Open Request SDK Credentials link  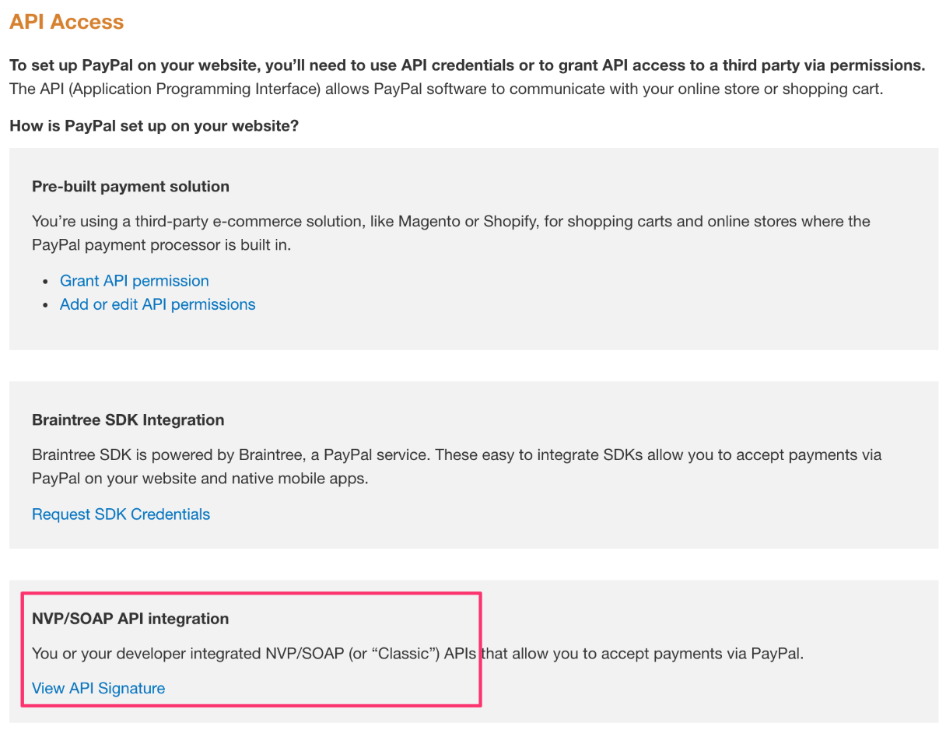121,514
